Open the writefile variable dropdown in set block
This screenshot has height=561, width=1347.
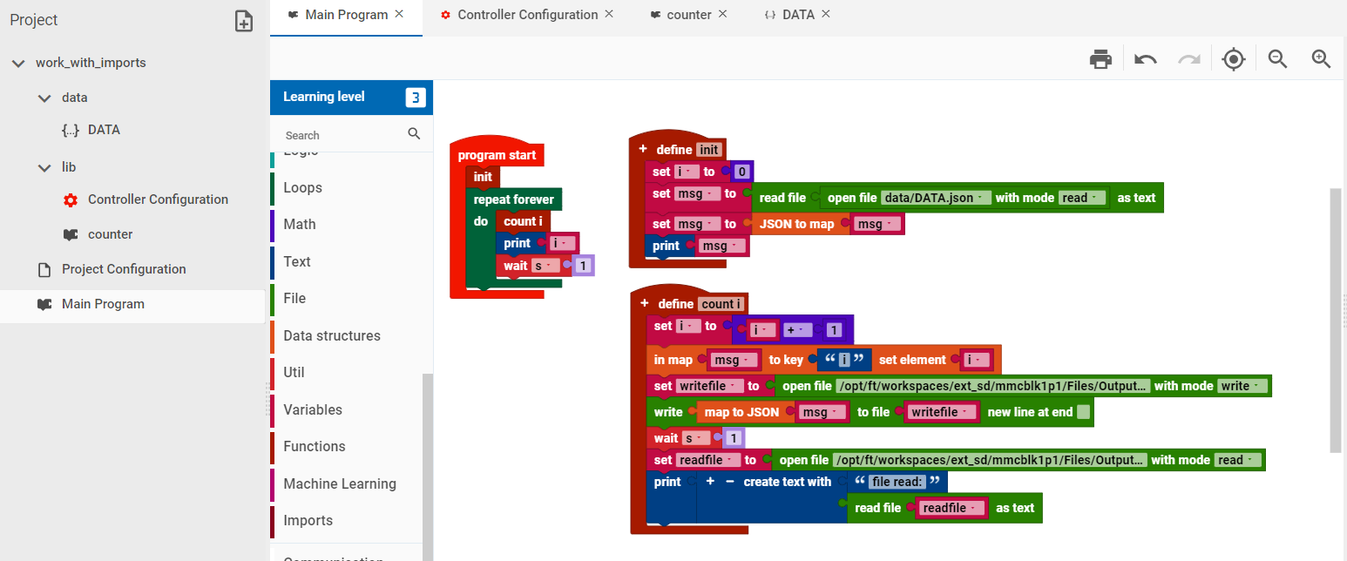coord(711,386)
